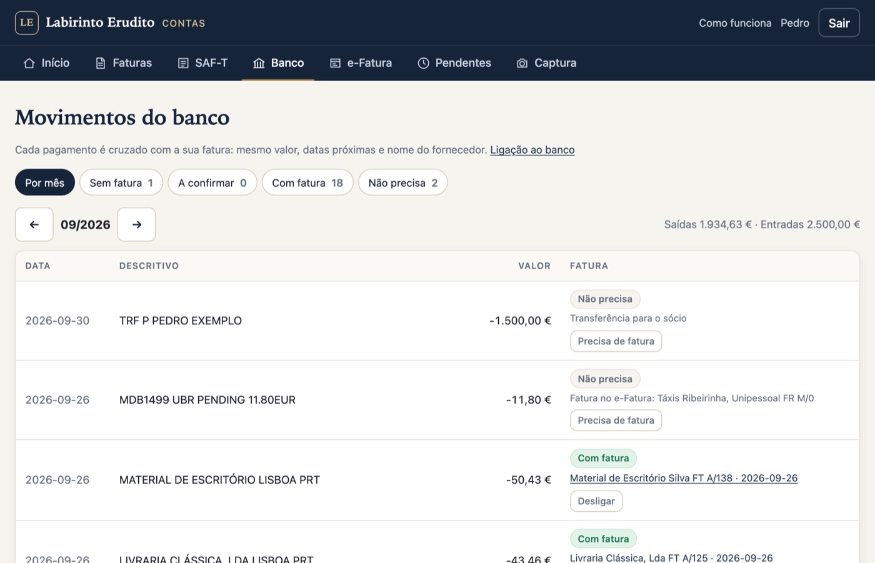Screen dimensions: 875x563
Task: Filter by Não precisa movements
Action: tap(403, 182)
